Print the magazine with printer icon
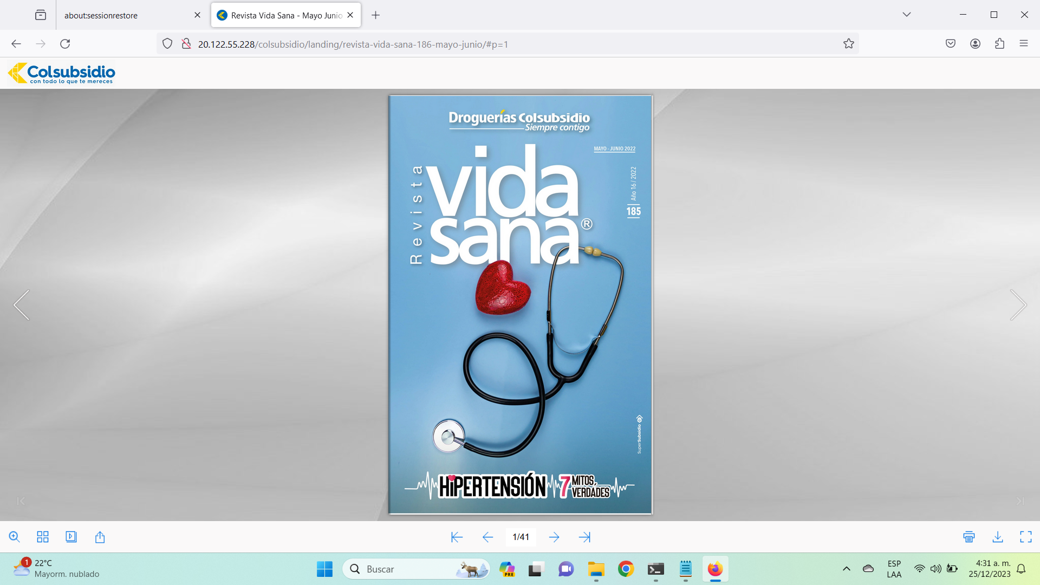The width and height of the screenshot is (1040, 585). point(969,537)
